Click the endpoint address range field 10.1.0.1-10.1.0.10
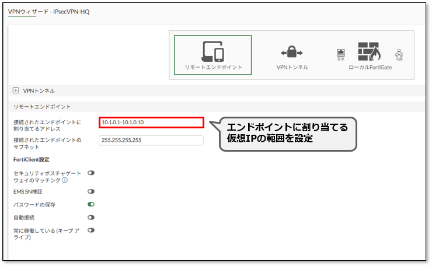The height and width of the screenshot is (266, 432). pyautogui.click(x=151, y=123)
